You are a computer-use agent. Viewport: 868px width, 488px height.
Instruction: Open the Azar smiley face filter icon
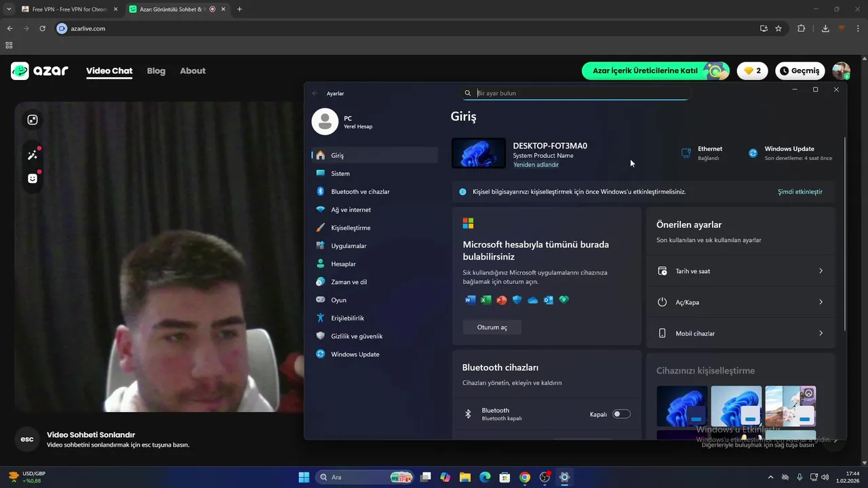(32, 178)
